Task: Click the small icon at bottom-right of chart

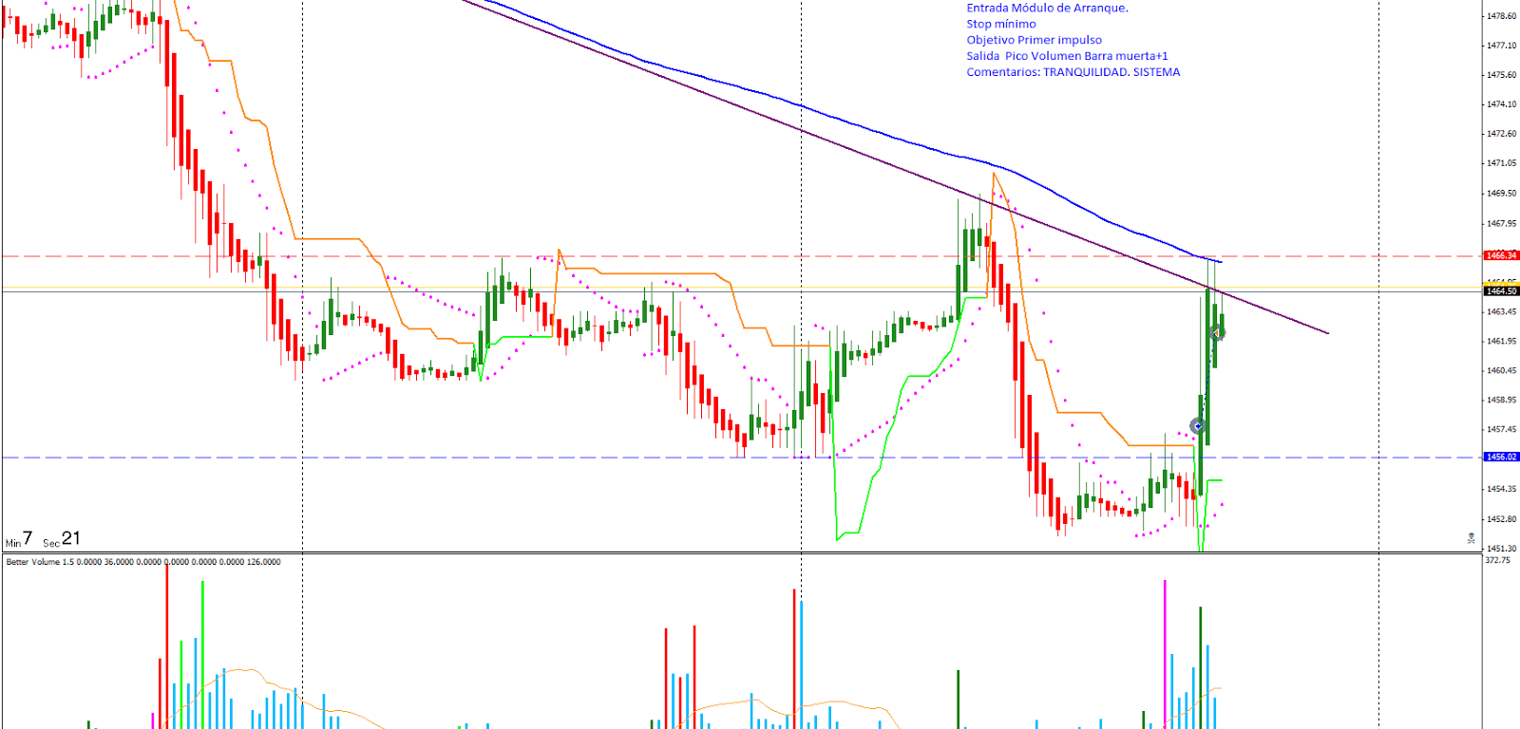Action: tap(1471, 538)
